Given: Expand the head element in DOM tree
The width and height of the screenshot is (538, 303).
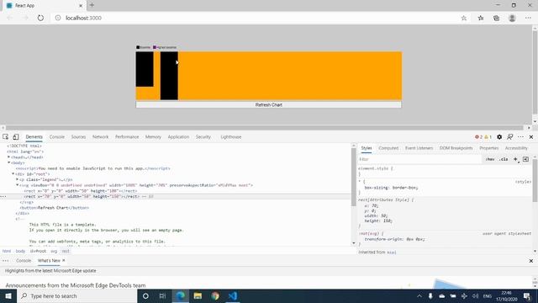Looking at the screenshot, I should click(x=9, y=157).
